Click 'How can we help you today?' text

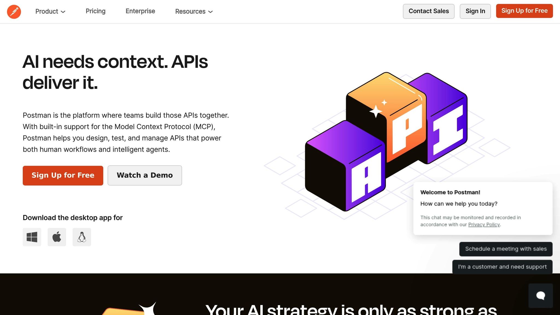459,204
